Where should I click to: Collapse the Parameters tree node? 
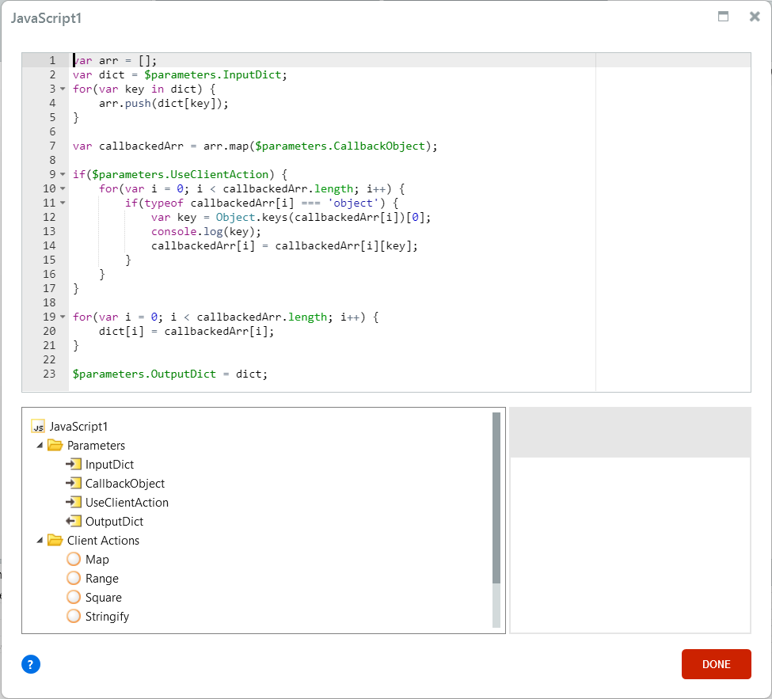click(40, 445)
